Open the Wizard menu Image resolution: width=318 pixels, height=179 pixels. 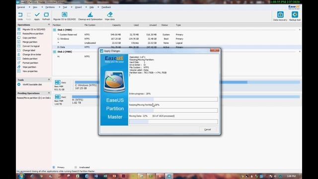click(x=79, y=7)
